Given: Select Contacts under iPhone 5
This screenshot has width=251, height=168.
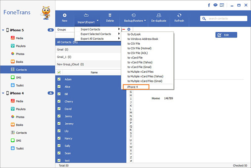Looking at the screenshot, I should tap(28, 69).
